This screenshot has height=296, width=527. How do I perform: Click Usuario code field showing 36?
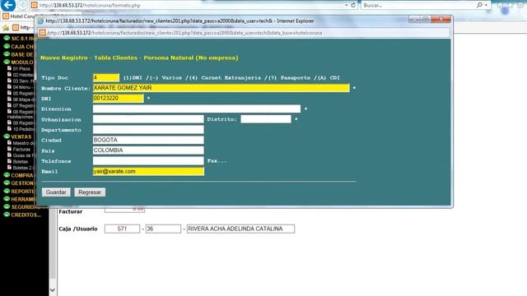click(163, 229)
